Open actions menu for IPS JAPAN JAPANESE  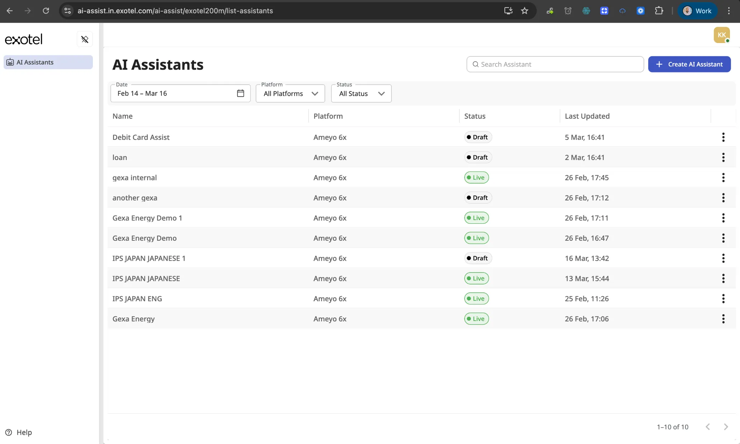[x=723, y=278]
